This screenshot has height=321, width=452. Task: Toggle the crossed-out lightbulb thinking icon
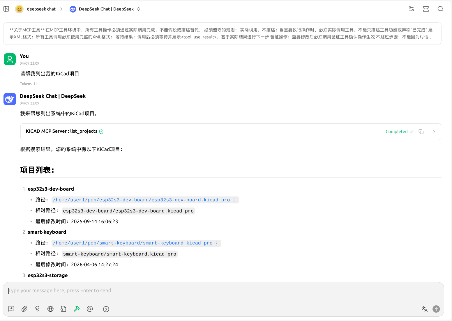tap(37, 309)
